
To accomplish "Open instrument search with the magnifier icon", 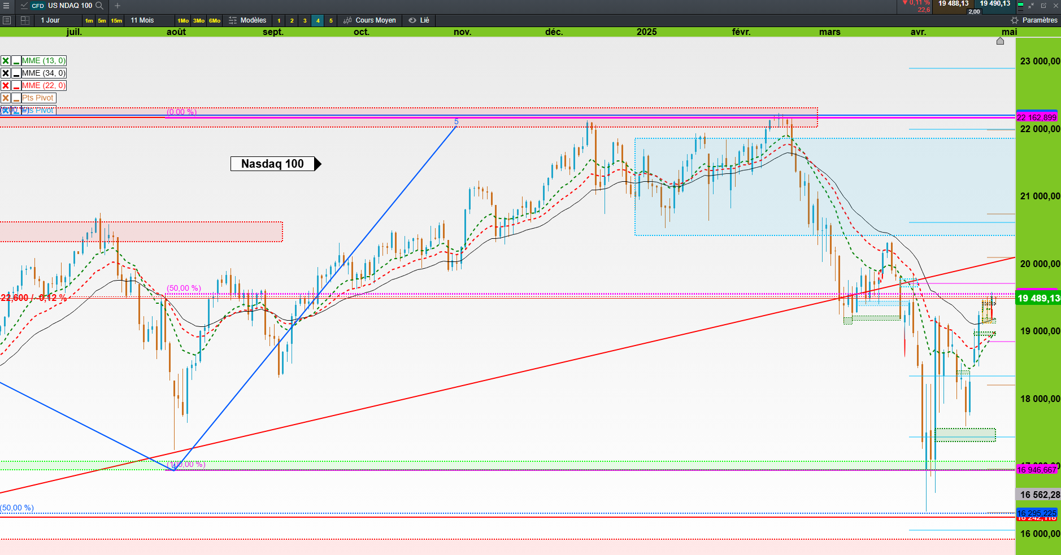I will pyautogui.click(x=99, y=6).
